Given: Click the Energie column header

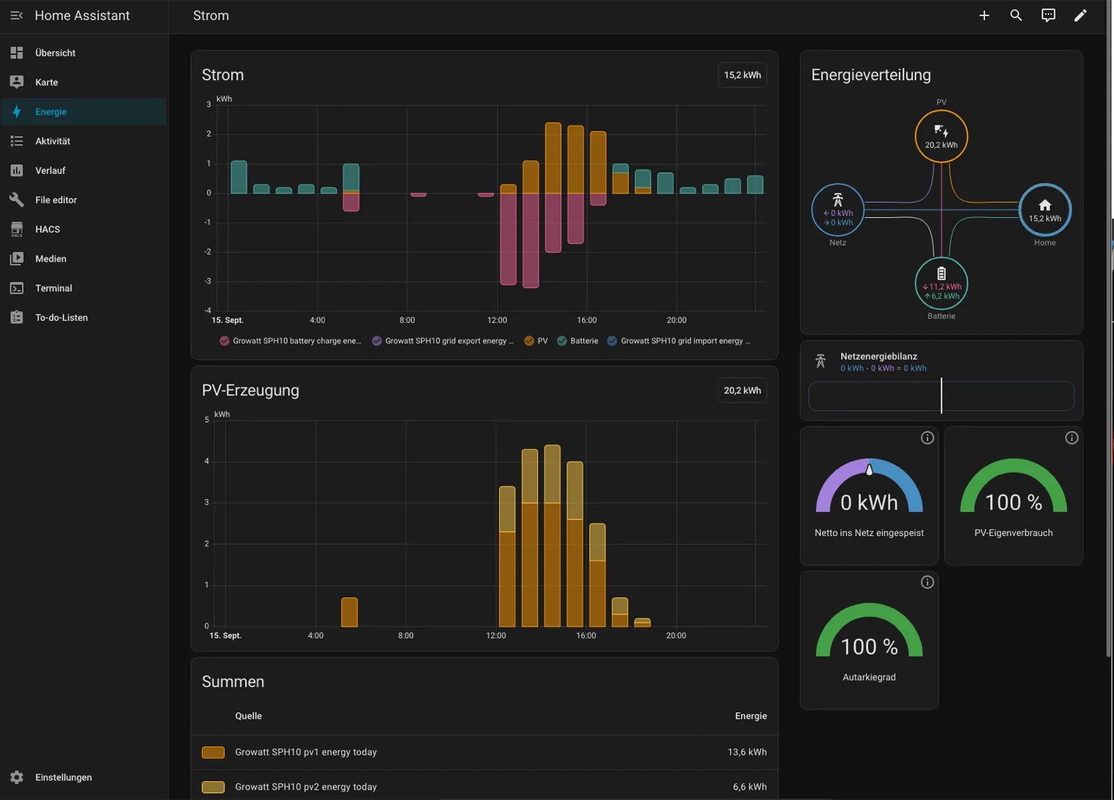Looking at the screenshot, I should (x=751, y=716).
